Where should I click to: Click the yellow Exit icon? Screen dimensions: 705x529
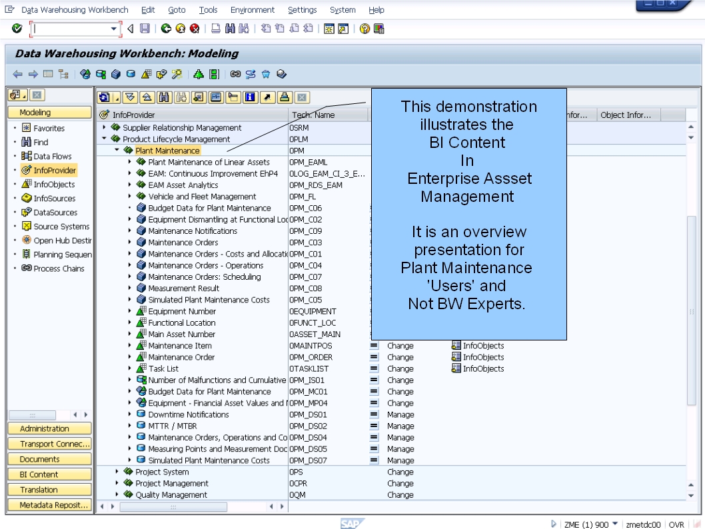(x=181, y=29)
